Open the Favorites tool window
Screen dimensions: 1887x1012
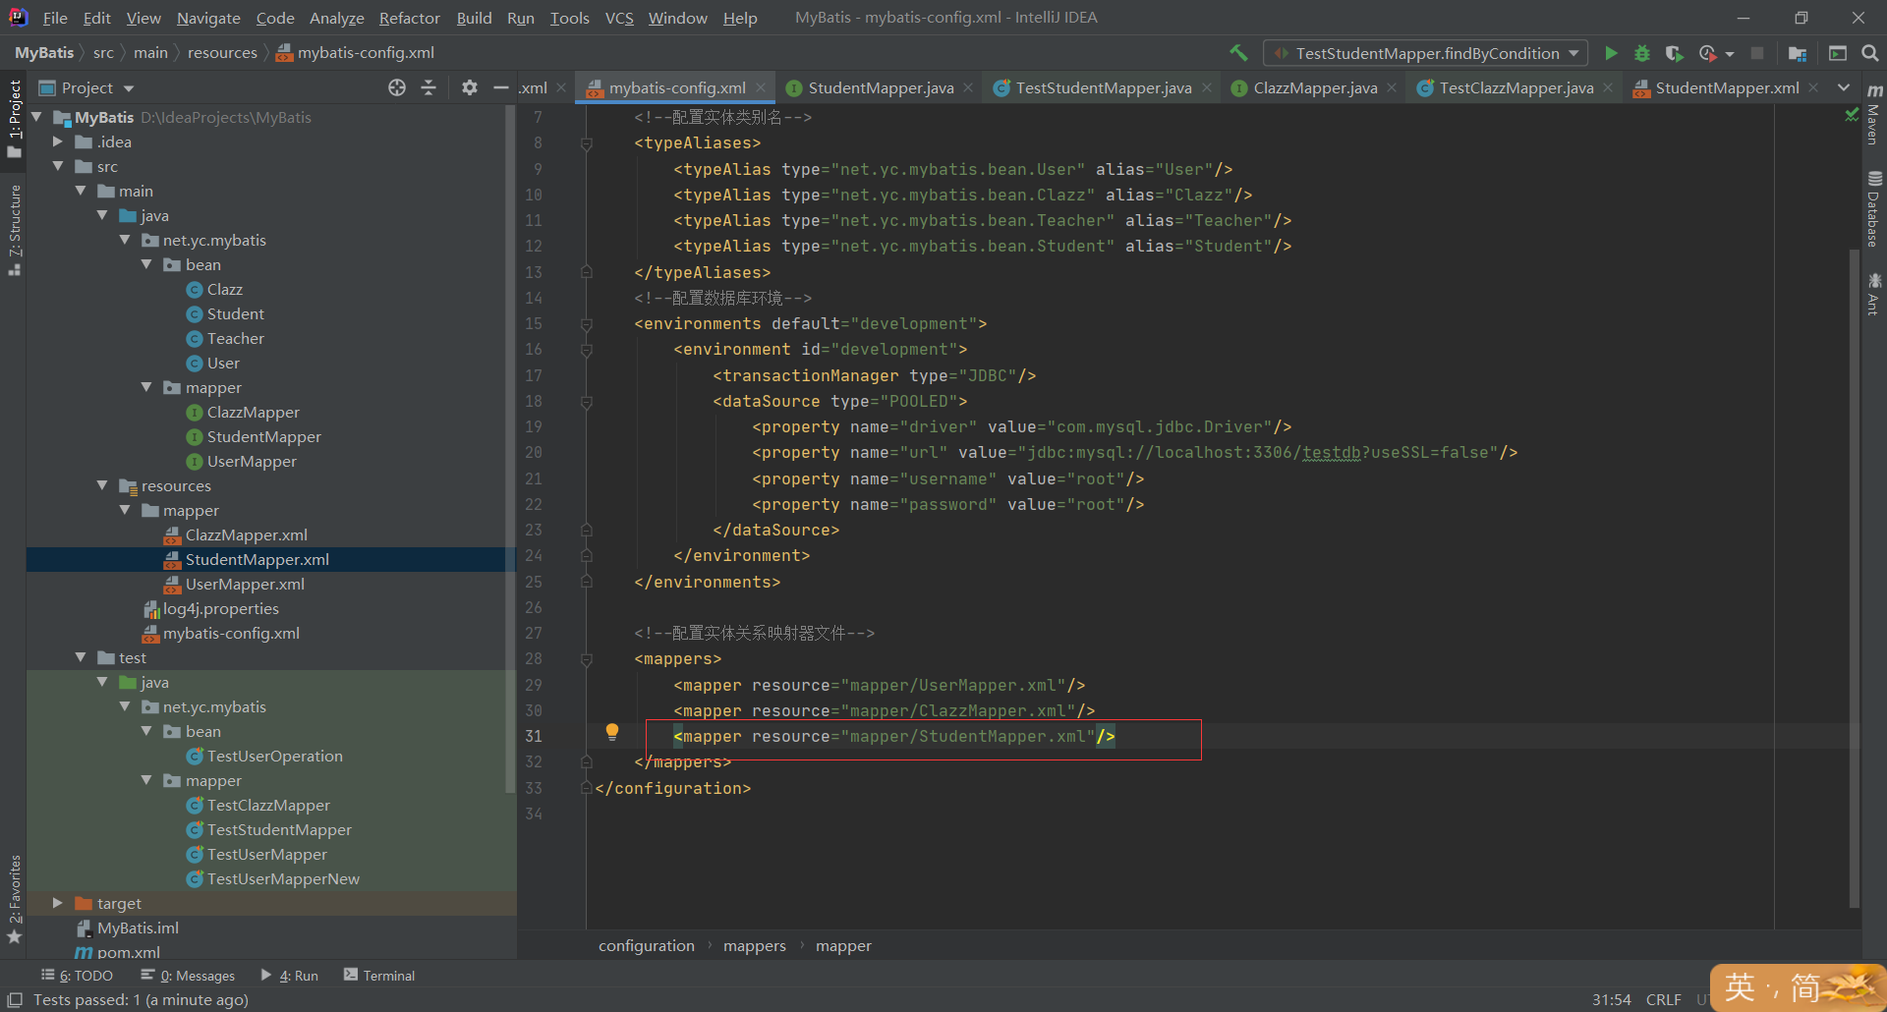tap(14, 898)
